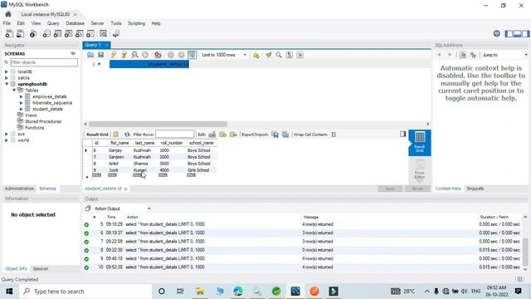This screenshot has height=299, width=531.
Task: Search table data icon in main toolbar
Action: coord(103,33)
